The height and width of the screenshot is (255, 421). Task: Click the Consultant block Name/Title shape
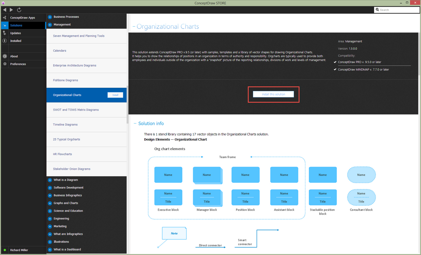[x=361, y=197]
